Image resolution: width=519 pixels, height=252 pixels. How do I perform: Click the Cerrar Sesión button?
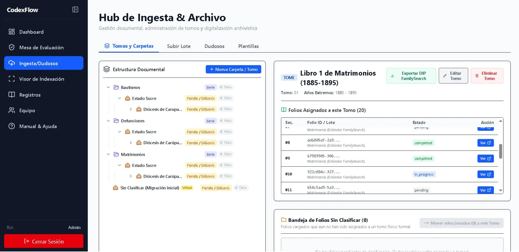44,241
